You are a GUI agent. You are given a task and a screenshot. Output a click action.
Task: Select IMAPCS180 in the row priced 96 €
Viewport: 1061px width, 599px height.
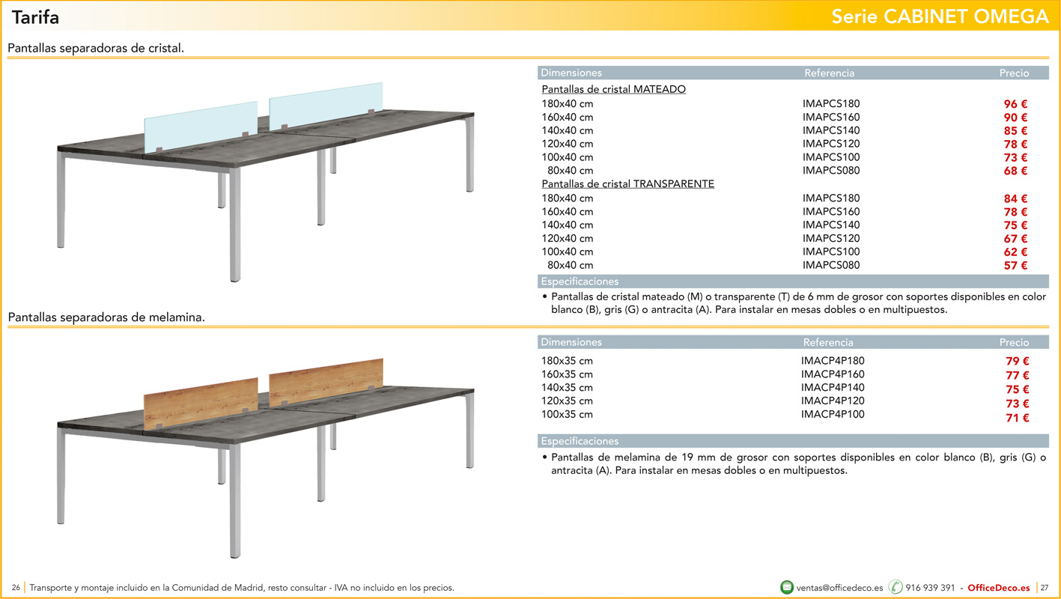pyautogui.click(x=831, y=104)
